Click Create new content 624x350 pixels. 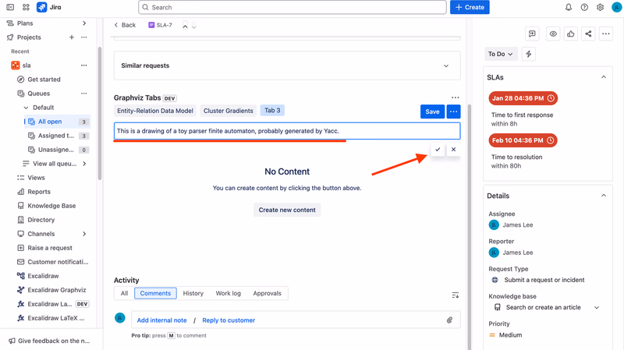287,210
